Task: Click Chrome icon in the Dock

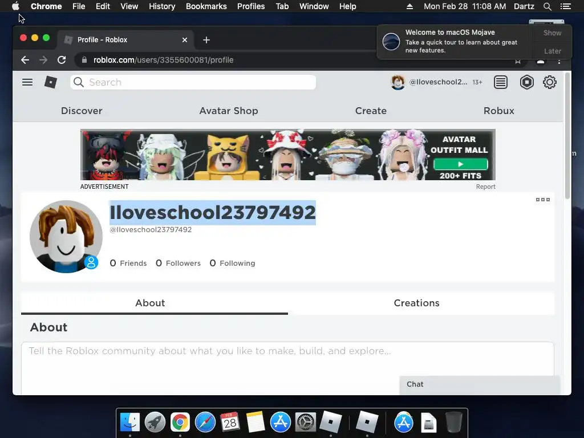Action: tap(180, 423)
